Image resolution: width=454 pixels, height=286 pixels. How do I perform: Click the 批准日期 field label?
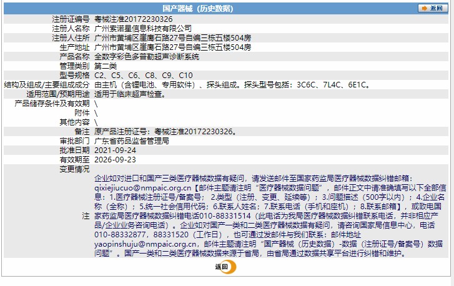(x=75, y=150)
